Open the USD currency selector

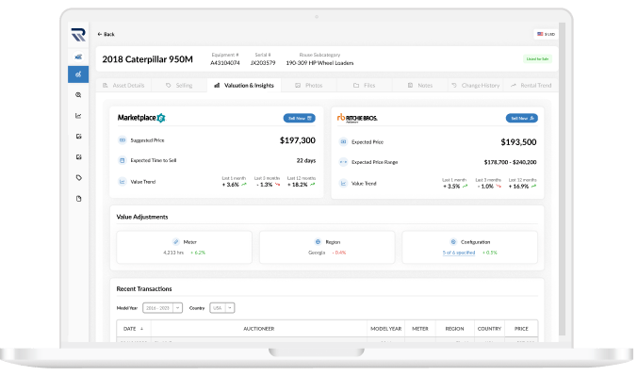(x=546, y=34)
